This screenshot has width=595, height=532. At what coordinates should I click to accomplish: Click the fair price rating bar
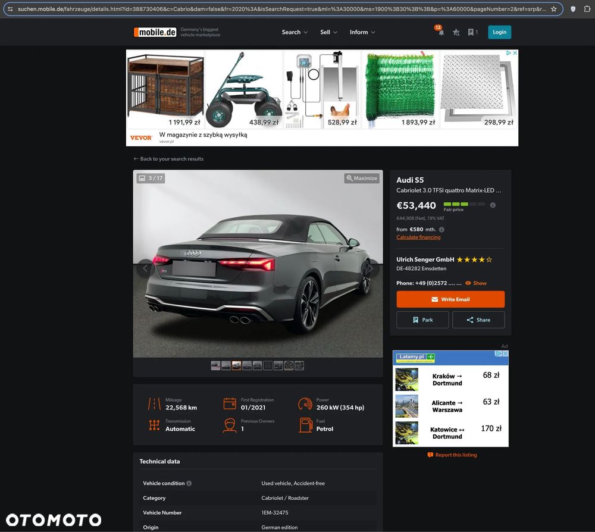point(464,204)
